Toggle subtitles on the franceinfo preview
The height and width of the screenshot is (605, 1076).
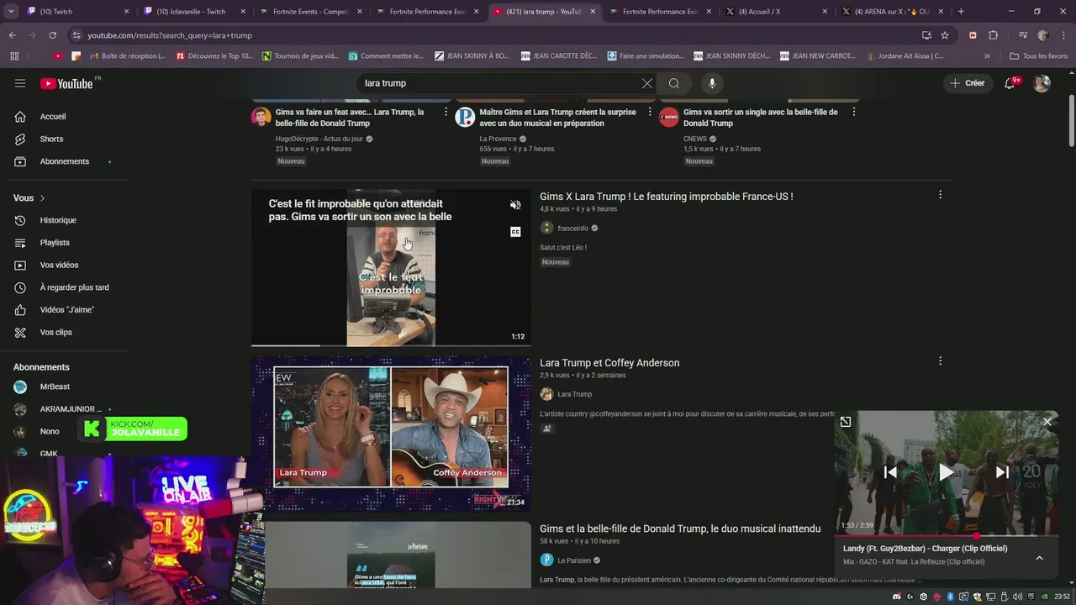click(515, 232)
